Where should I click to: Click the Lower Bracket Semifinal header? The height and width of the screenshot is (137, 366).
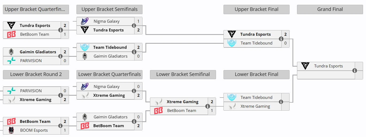[x=183, y=74]
